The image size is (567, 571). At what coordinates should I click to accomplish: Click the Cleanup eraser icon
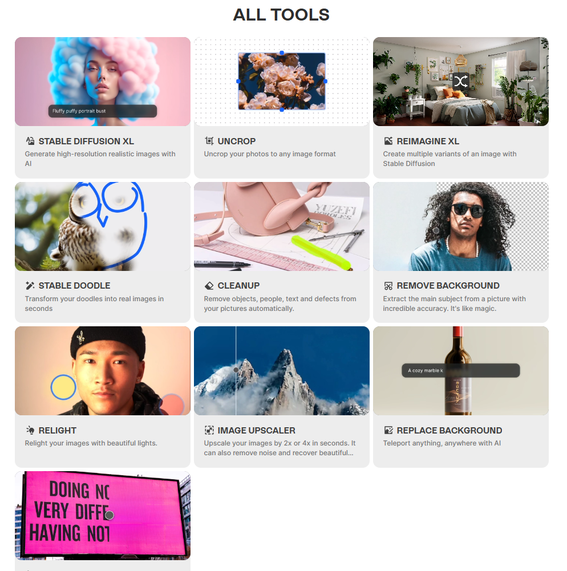click(209, 285)
